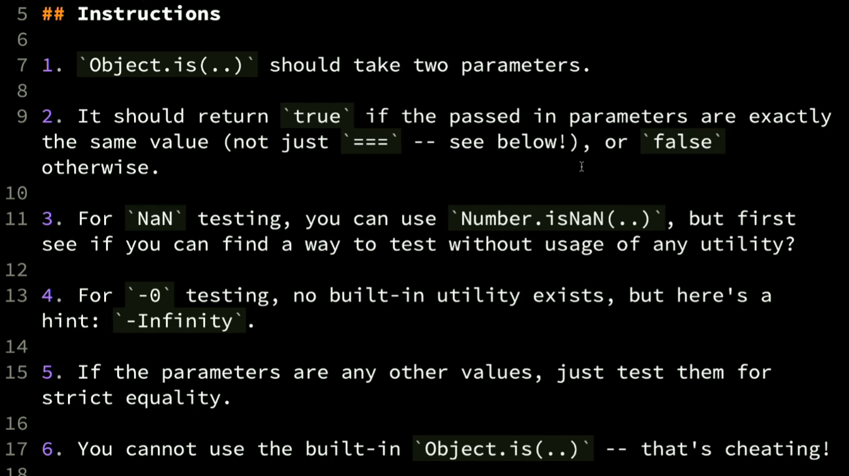The width and height of the screenshot is (849, 476).
Task: Click the purple list number "5."
Action: coord(52,372)
